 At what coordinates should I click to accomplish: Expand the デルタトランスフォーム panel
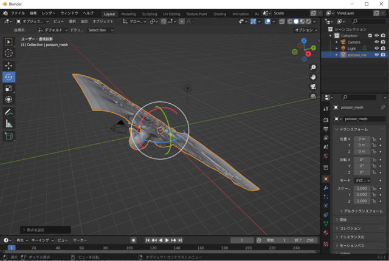[361, 211]
